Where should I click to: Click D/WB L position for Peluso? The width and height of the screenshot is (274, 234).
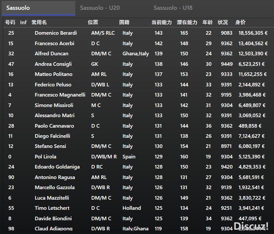pyautogui.click(x=100, y=85)
